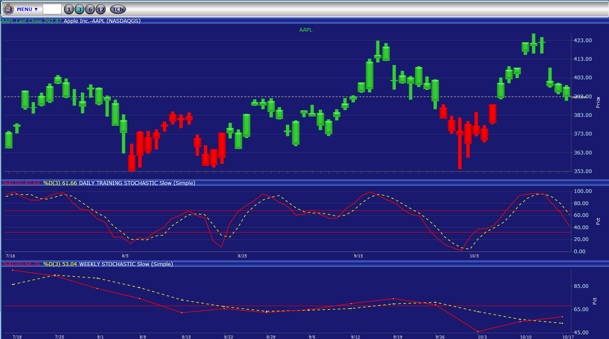Click the 8/25 date on daily axis
The image size is (609, 339).
click(242, 256)
